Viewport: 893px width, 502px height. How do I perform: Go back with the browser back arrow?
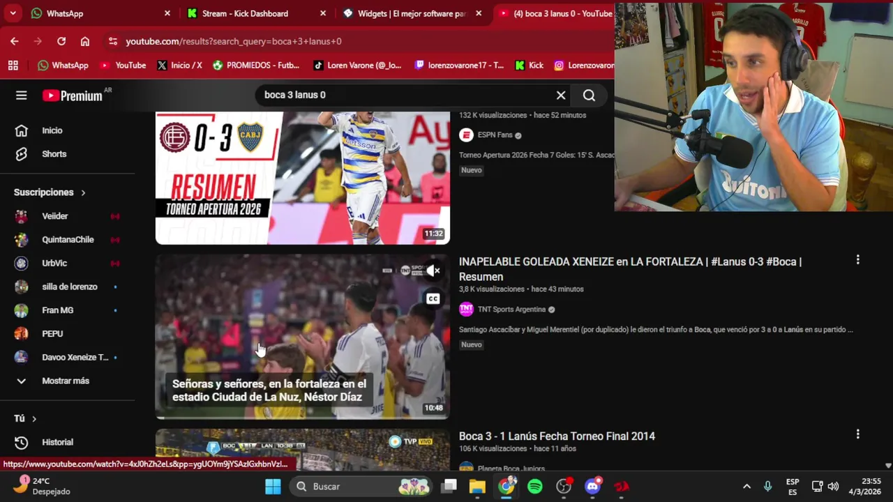click(15, 41)
